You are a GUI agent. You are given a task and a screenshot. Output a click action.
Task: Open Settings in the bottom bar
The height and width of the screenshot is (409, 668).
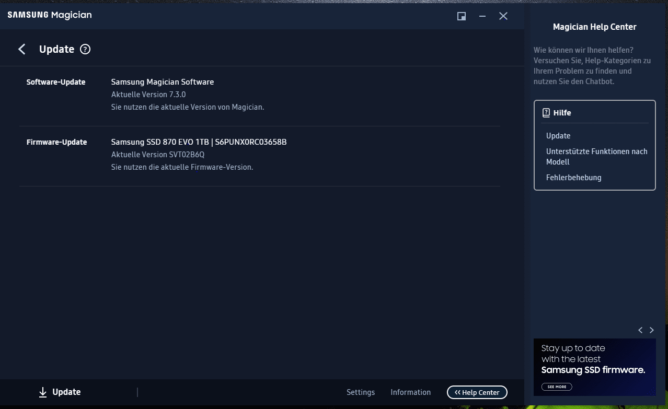[361, 392]
